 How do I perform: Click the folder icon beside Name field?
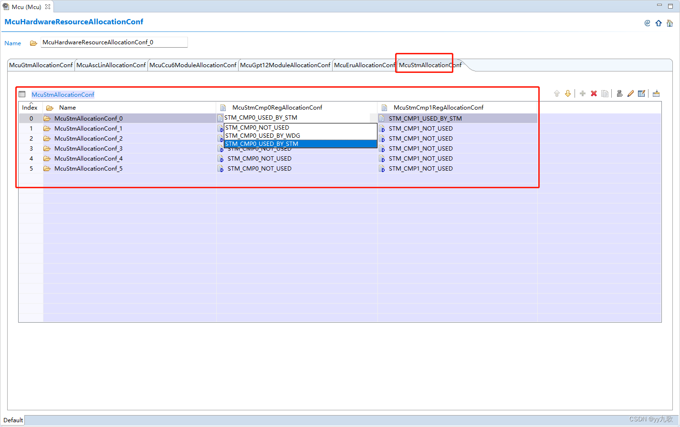pos(33,43)
